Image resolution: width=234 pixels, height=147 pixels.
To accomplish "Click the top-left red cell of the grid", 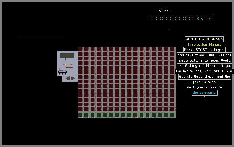I will [x=80, y=49].
